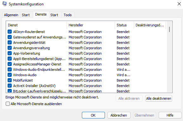
Task: Switch to the Tools tab
Action: pyautogui.click(x=68, y=15)
